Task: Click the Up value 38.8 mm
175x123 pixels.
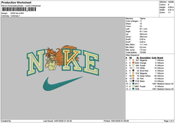Action: (x=143, y=34)
